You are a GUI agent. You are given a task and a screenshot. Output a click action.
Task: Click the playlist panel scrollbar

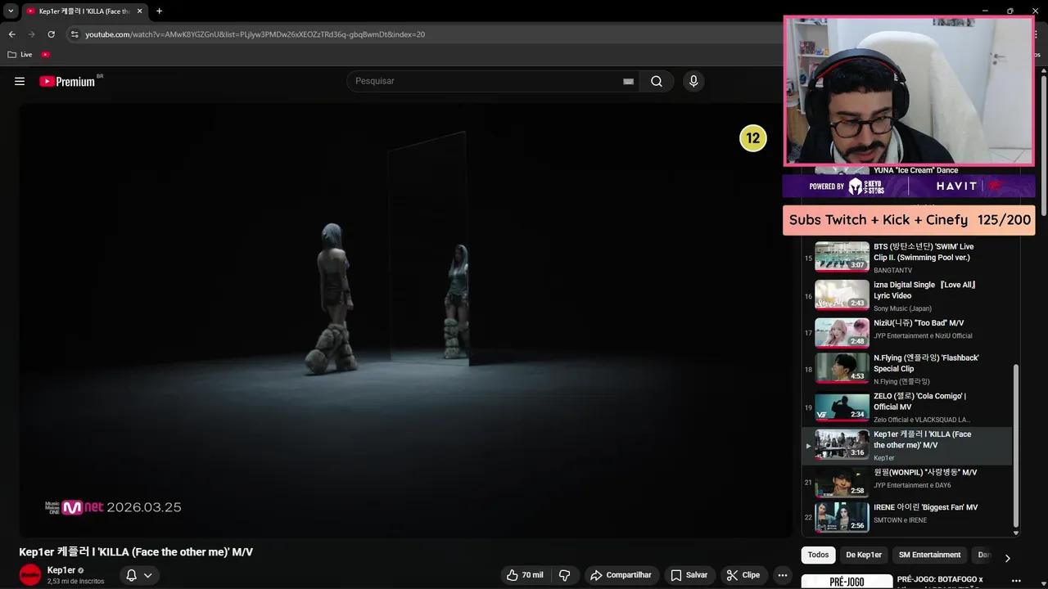click(x=1016, y=446)
